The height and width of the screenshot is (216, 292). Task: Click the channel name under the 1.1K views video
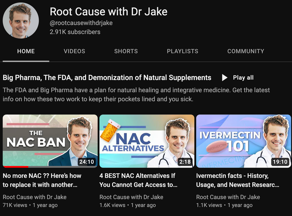(x=228, y=197)
